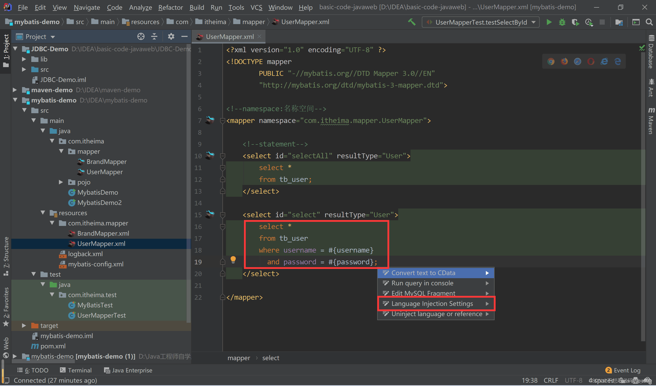Hide the Project tool window
The image size is (656, 386).
[x=184, y=36]
